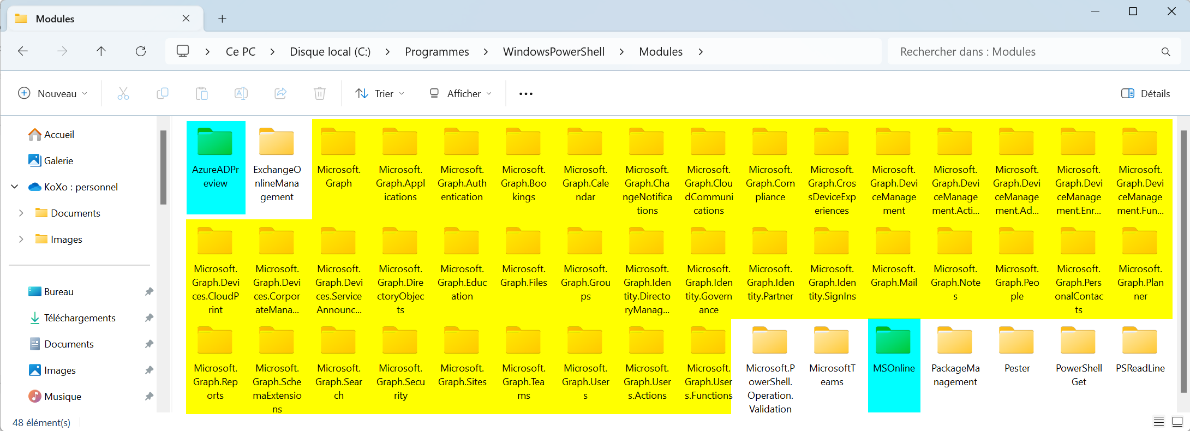Image resolution: width=1190 pixels, height=431 pixels.
Task: Unpin Bureau using its pin icon
Action: coord(149,292)
